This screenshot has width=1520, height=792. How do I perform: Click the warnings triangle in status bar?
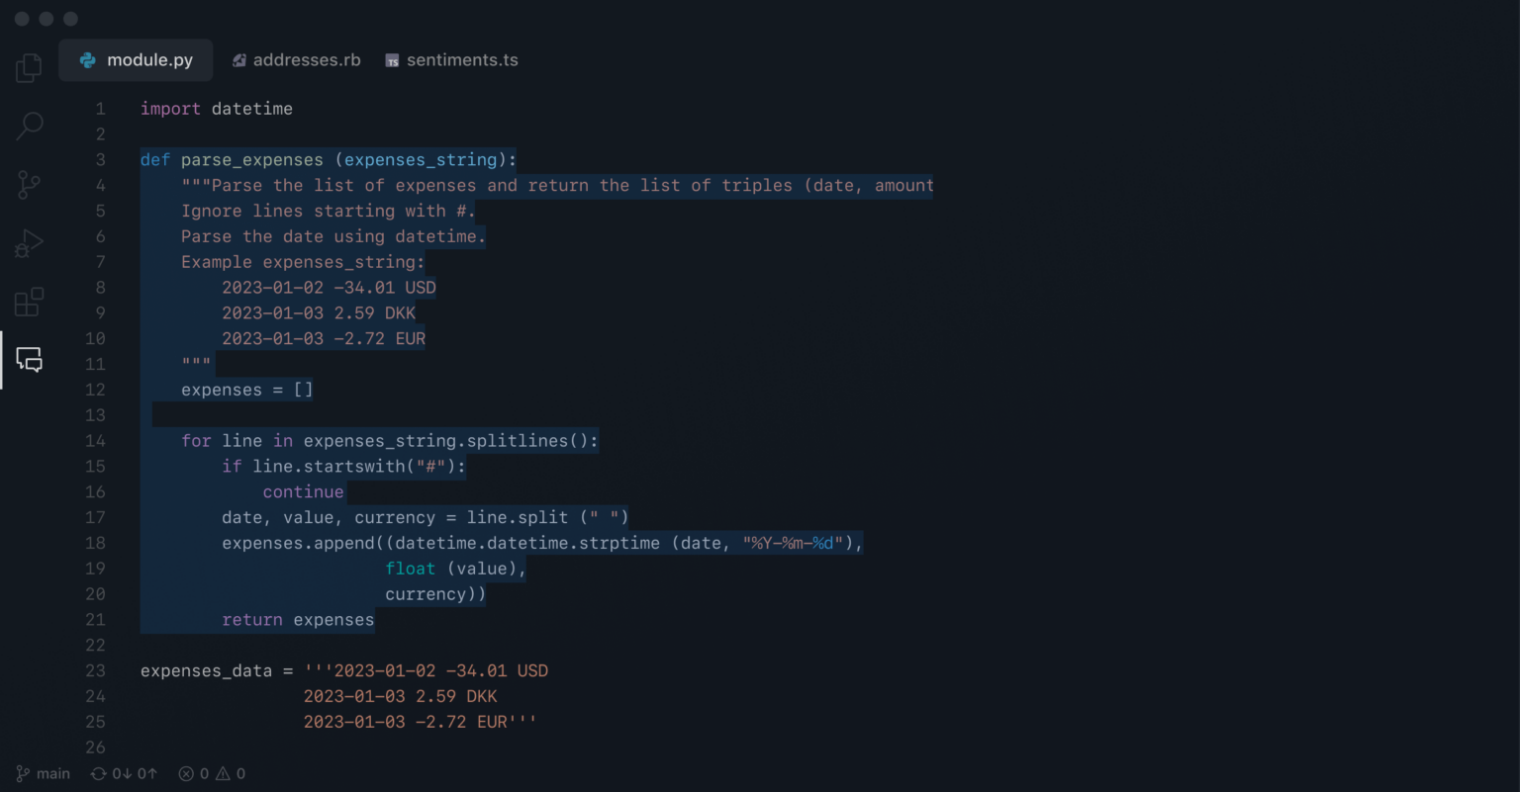point(223,773)
